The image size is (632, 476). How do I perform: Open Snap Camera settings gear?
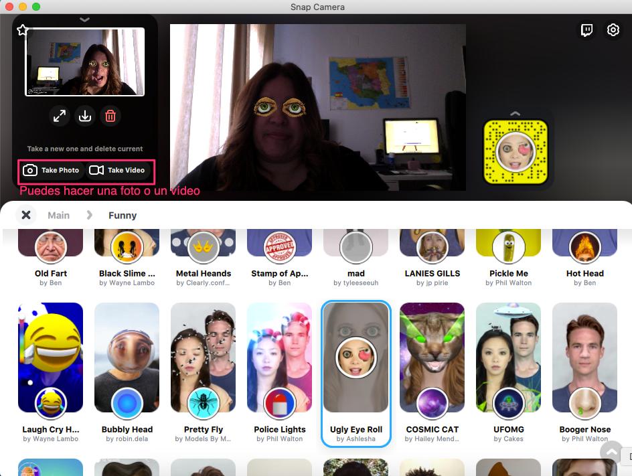coord(613,30)
